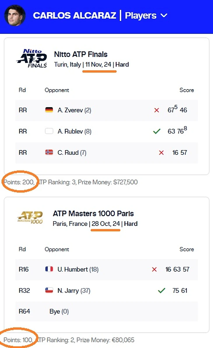Click red loss X in Humbert row
The height and width of the screenshot is (348, 213).
tap(154, 269)
